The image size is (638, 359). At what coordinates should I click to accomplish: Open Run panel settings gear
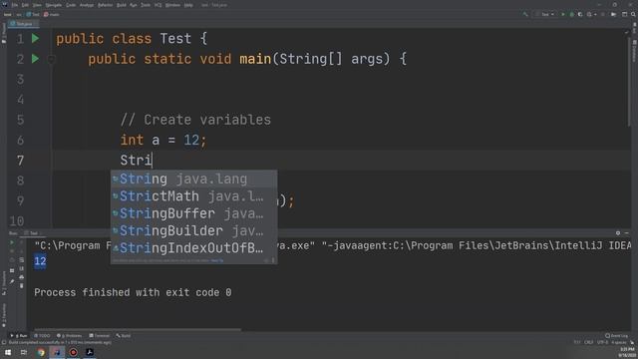(x=618, y=232)
